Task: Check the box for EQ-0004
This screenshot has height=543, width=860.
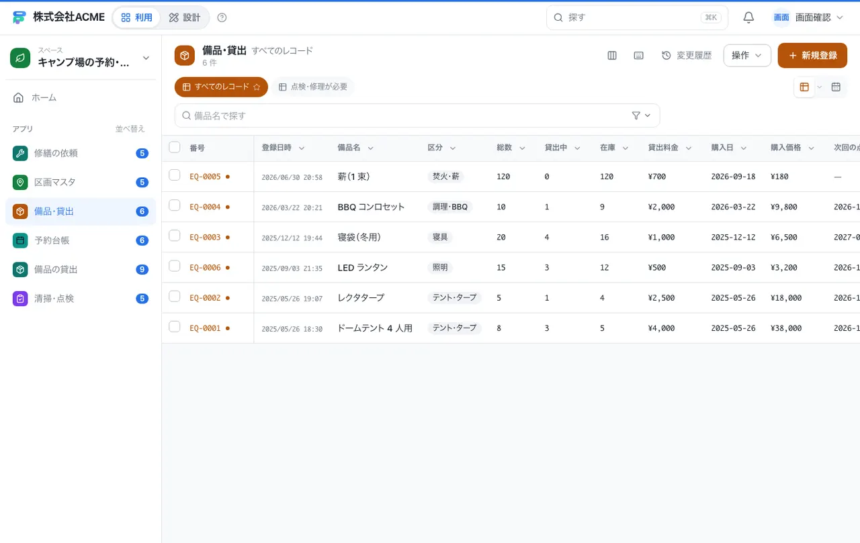Action: pos(175,205)
